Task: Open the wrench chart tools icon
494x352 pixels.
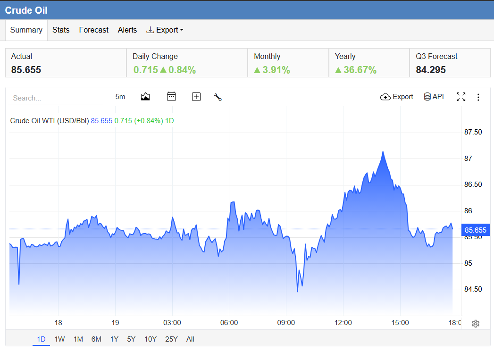Action: coord(218,97)
